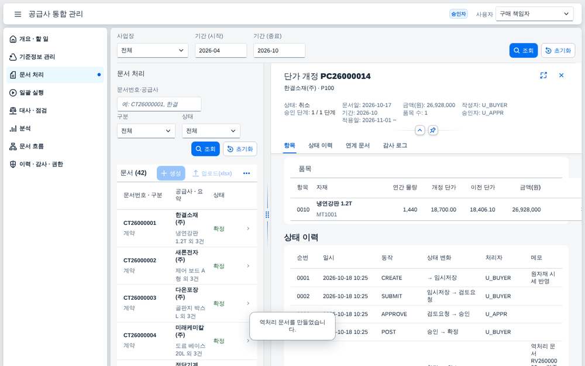
Task: Click 개정 단가 column header
Action: click(x=443, y=187)
